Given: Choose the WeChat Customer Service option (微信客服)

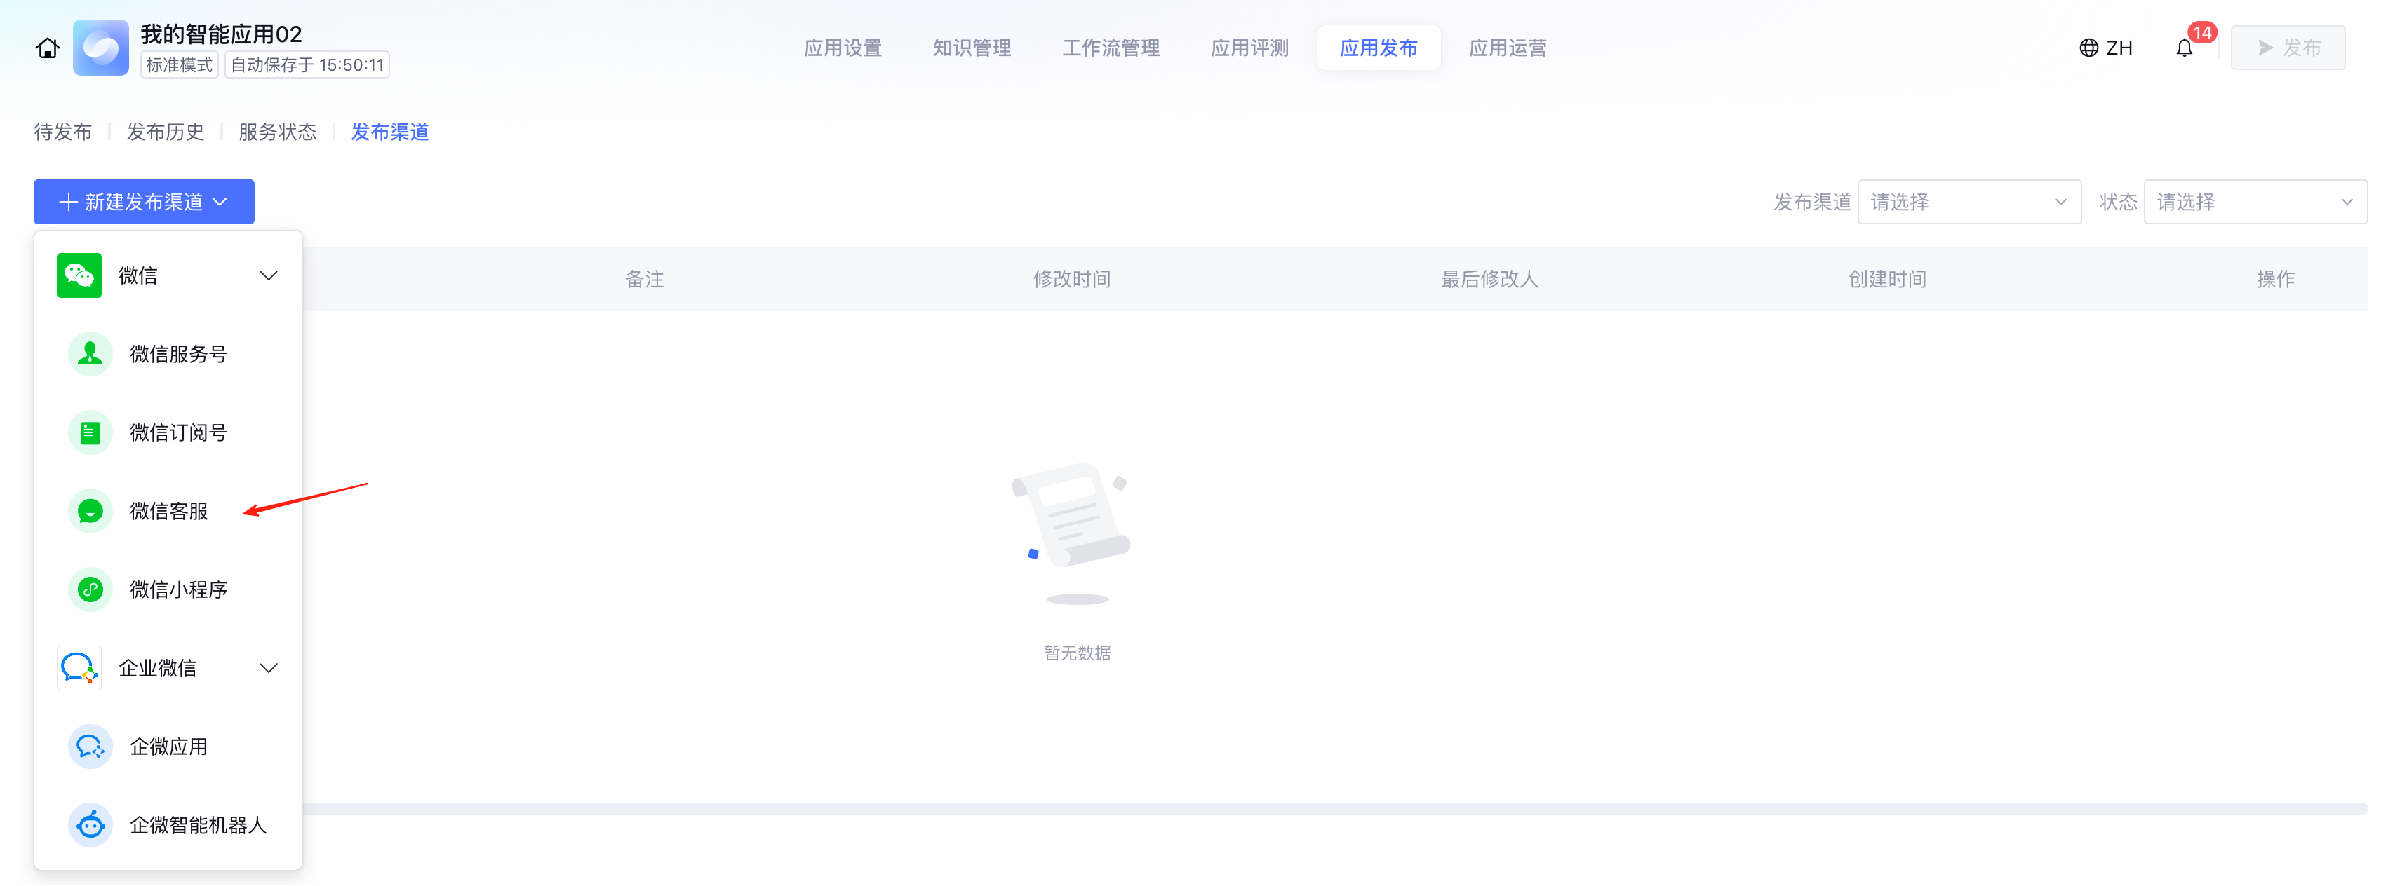Looking at the screenshot, I should pos(168,511).
